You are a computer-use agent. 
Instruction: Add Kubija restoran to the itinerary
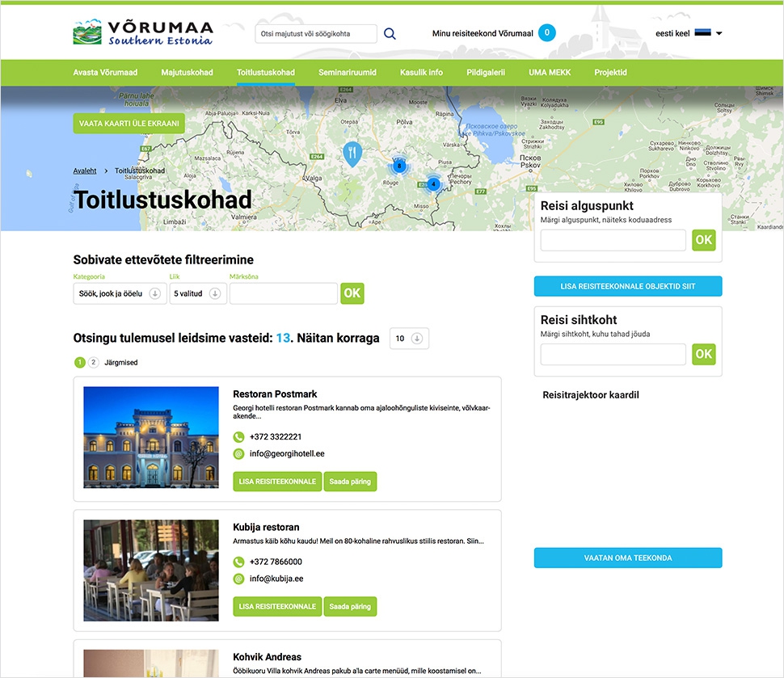click(x=277, y=607)
